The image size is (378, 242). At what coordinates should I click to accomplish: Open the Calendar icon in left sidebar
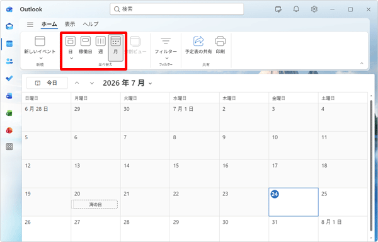point(9,43)
